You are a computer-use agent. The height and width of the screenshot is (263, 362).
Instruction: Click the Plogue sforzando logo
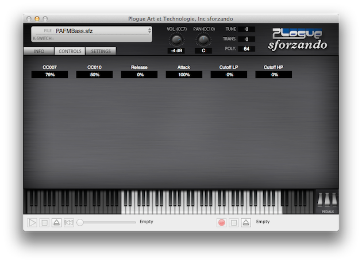[298, 39]
